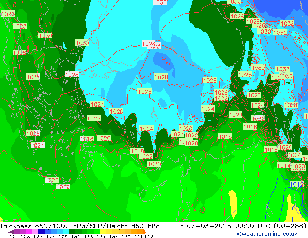Click the legend value 142

pos(149,236)
